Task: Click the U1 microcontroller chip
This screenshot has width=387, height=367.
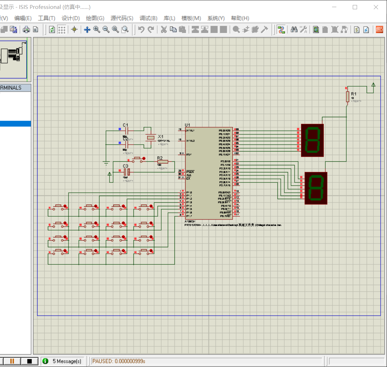Action: pyautogui.click(x=209, y=173)
